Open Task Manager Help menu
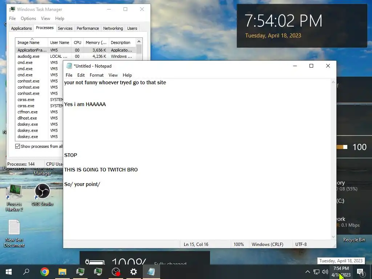 click(60, 19)
